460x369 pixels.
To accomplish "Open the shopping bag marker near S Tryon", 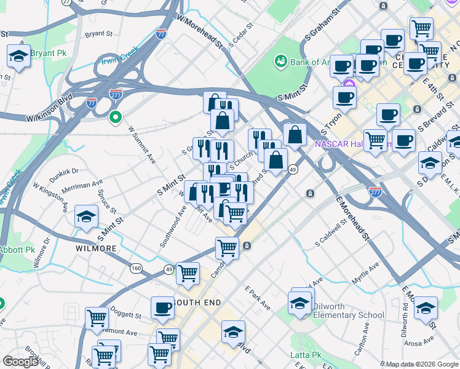I will pyautogui.click(x=295, y=135).
